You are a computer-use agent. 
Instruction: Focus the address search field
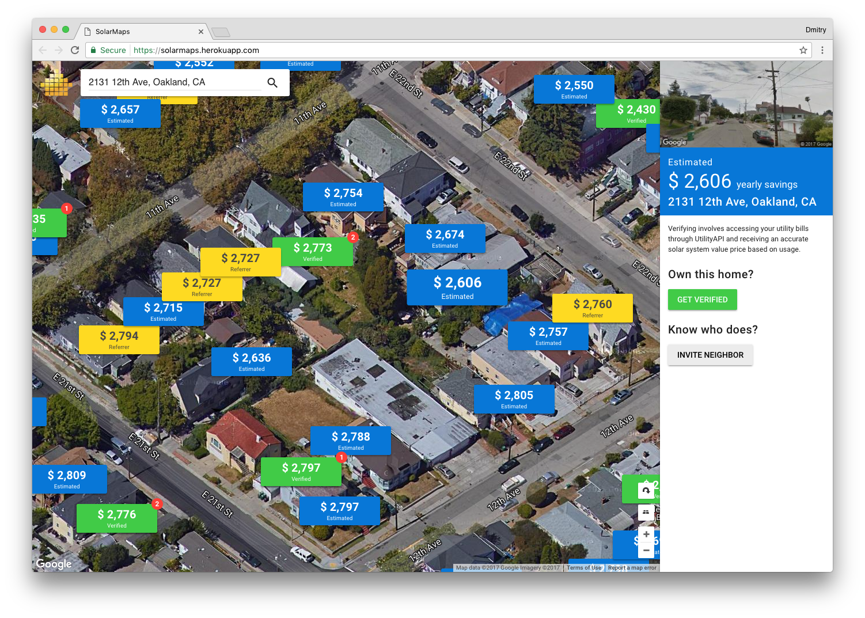[174, 82]
